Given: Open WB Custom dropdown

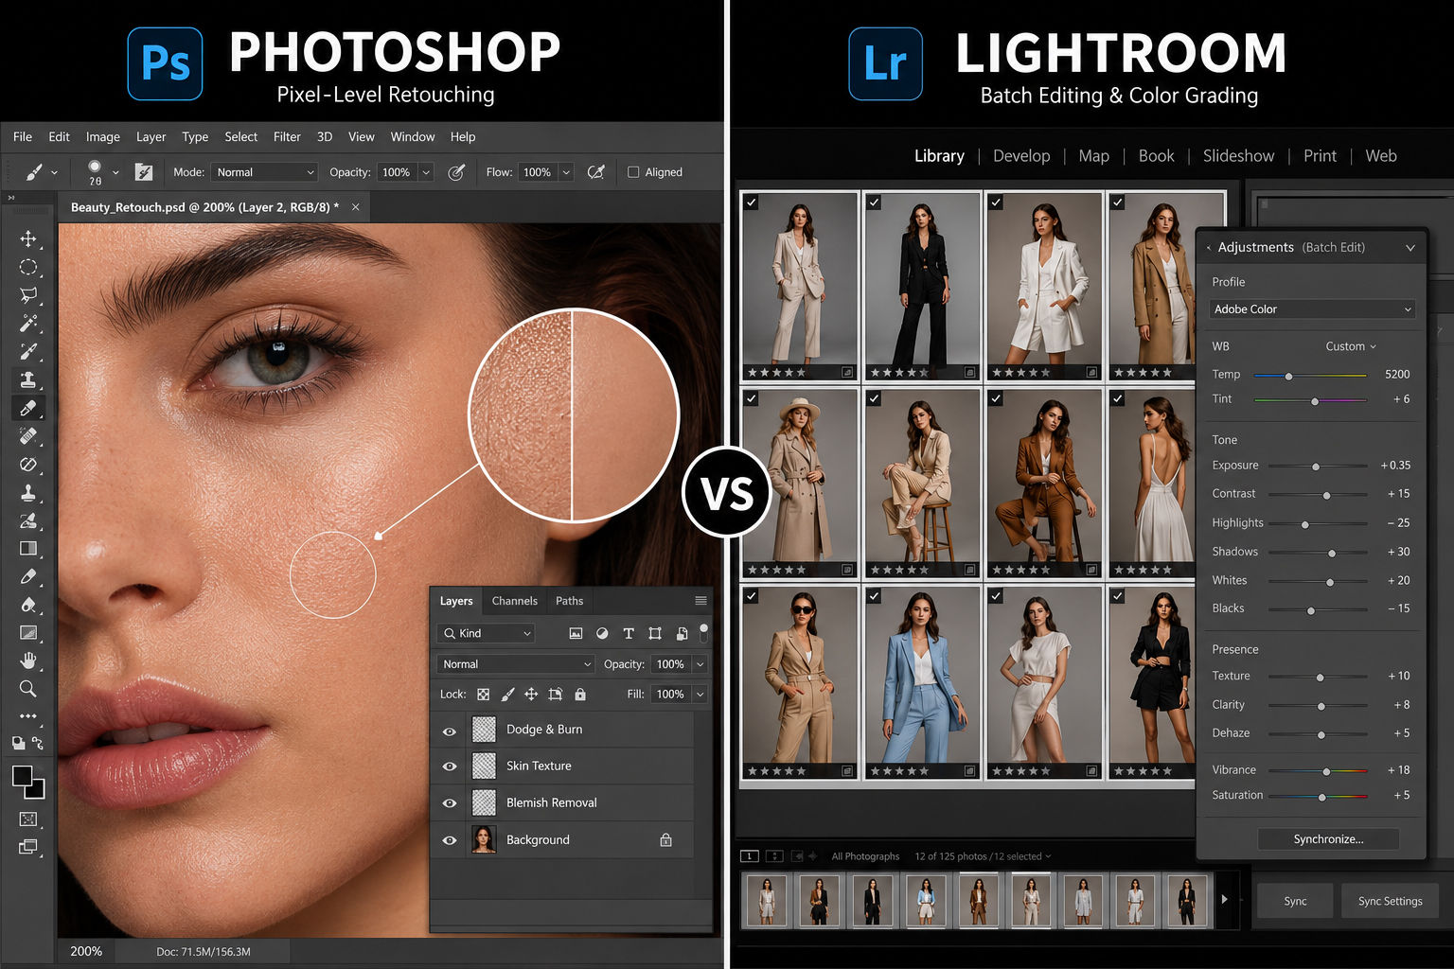Looking at the screenshot, I should coord(1351,346).
